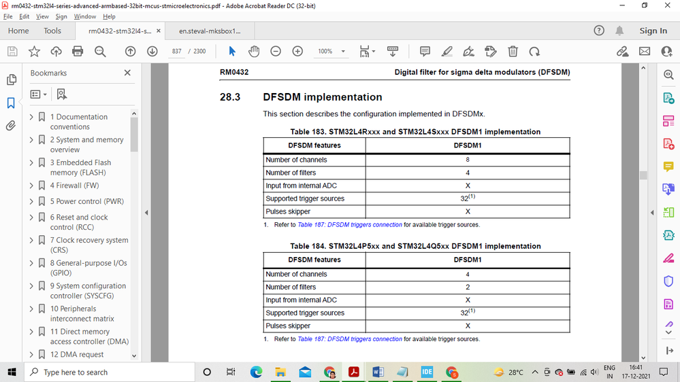Open the attachments paperclip panel
This screenshot has height=382, width=680.
point(12,126)
